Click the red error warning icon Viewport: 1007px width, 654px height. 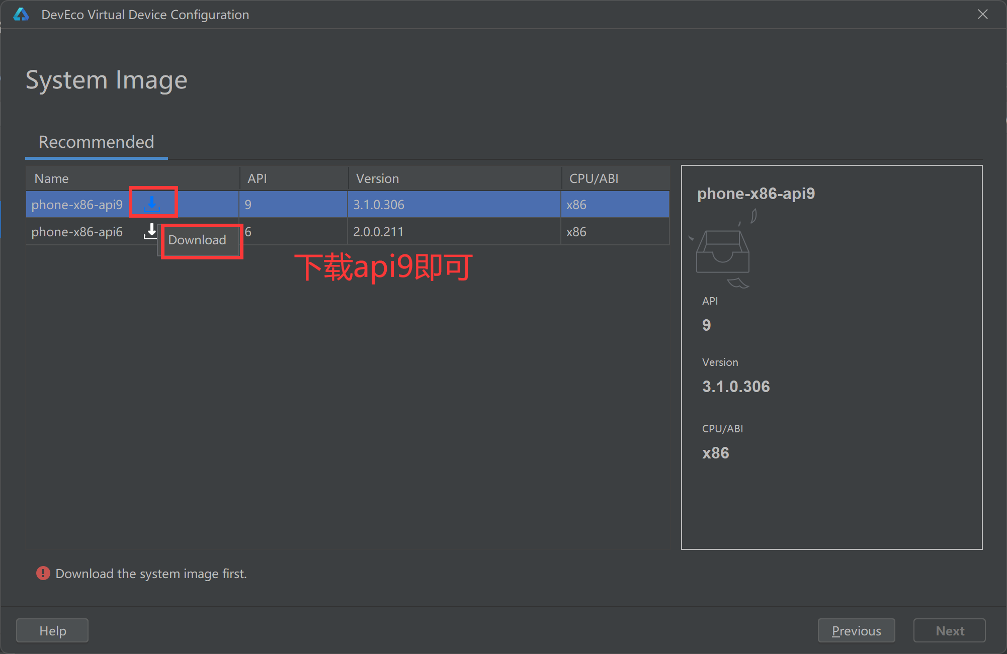pyautogui.click(x=43, y=573)
